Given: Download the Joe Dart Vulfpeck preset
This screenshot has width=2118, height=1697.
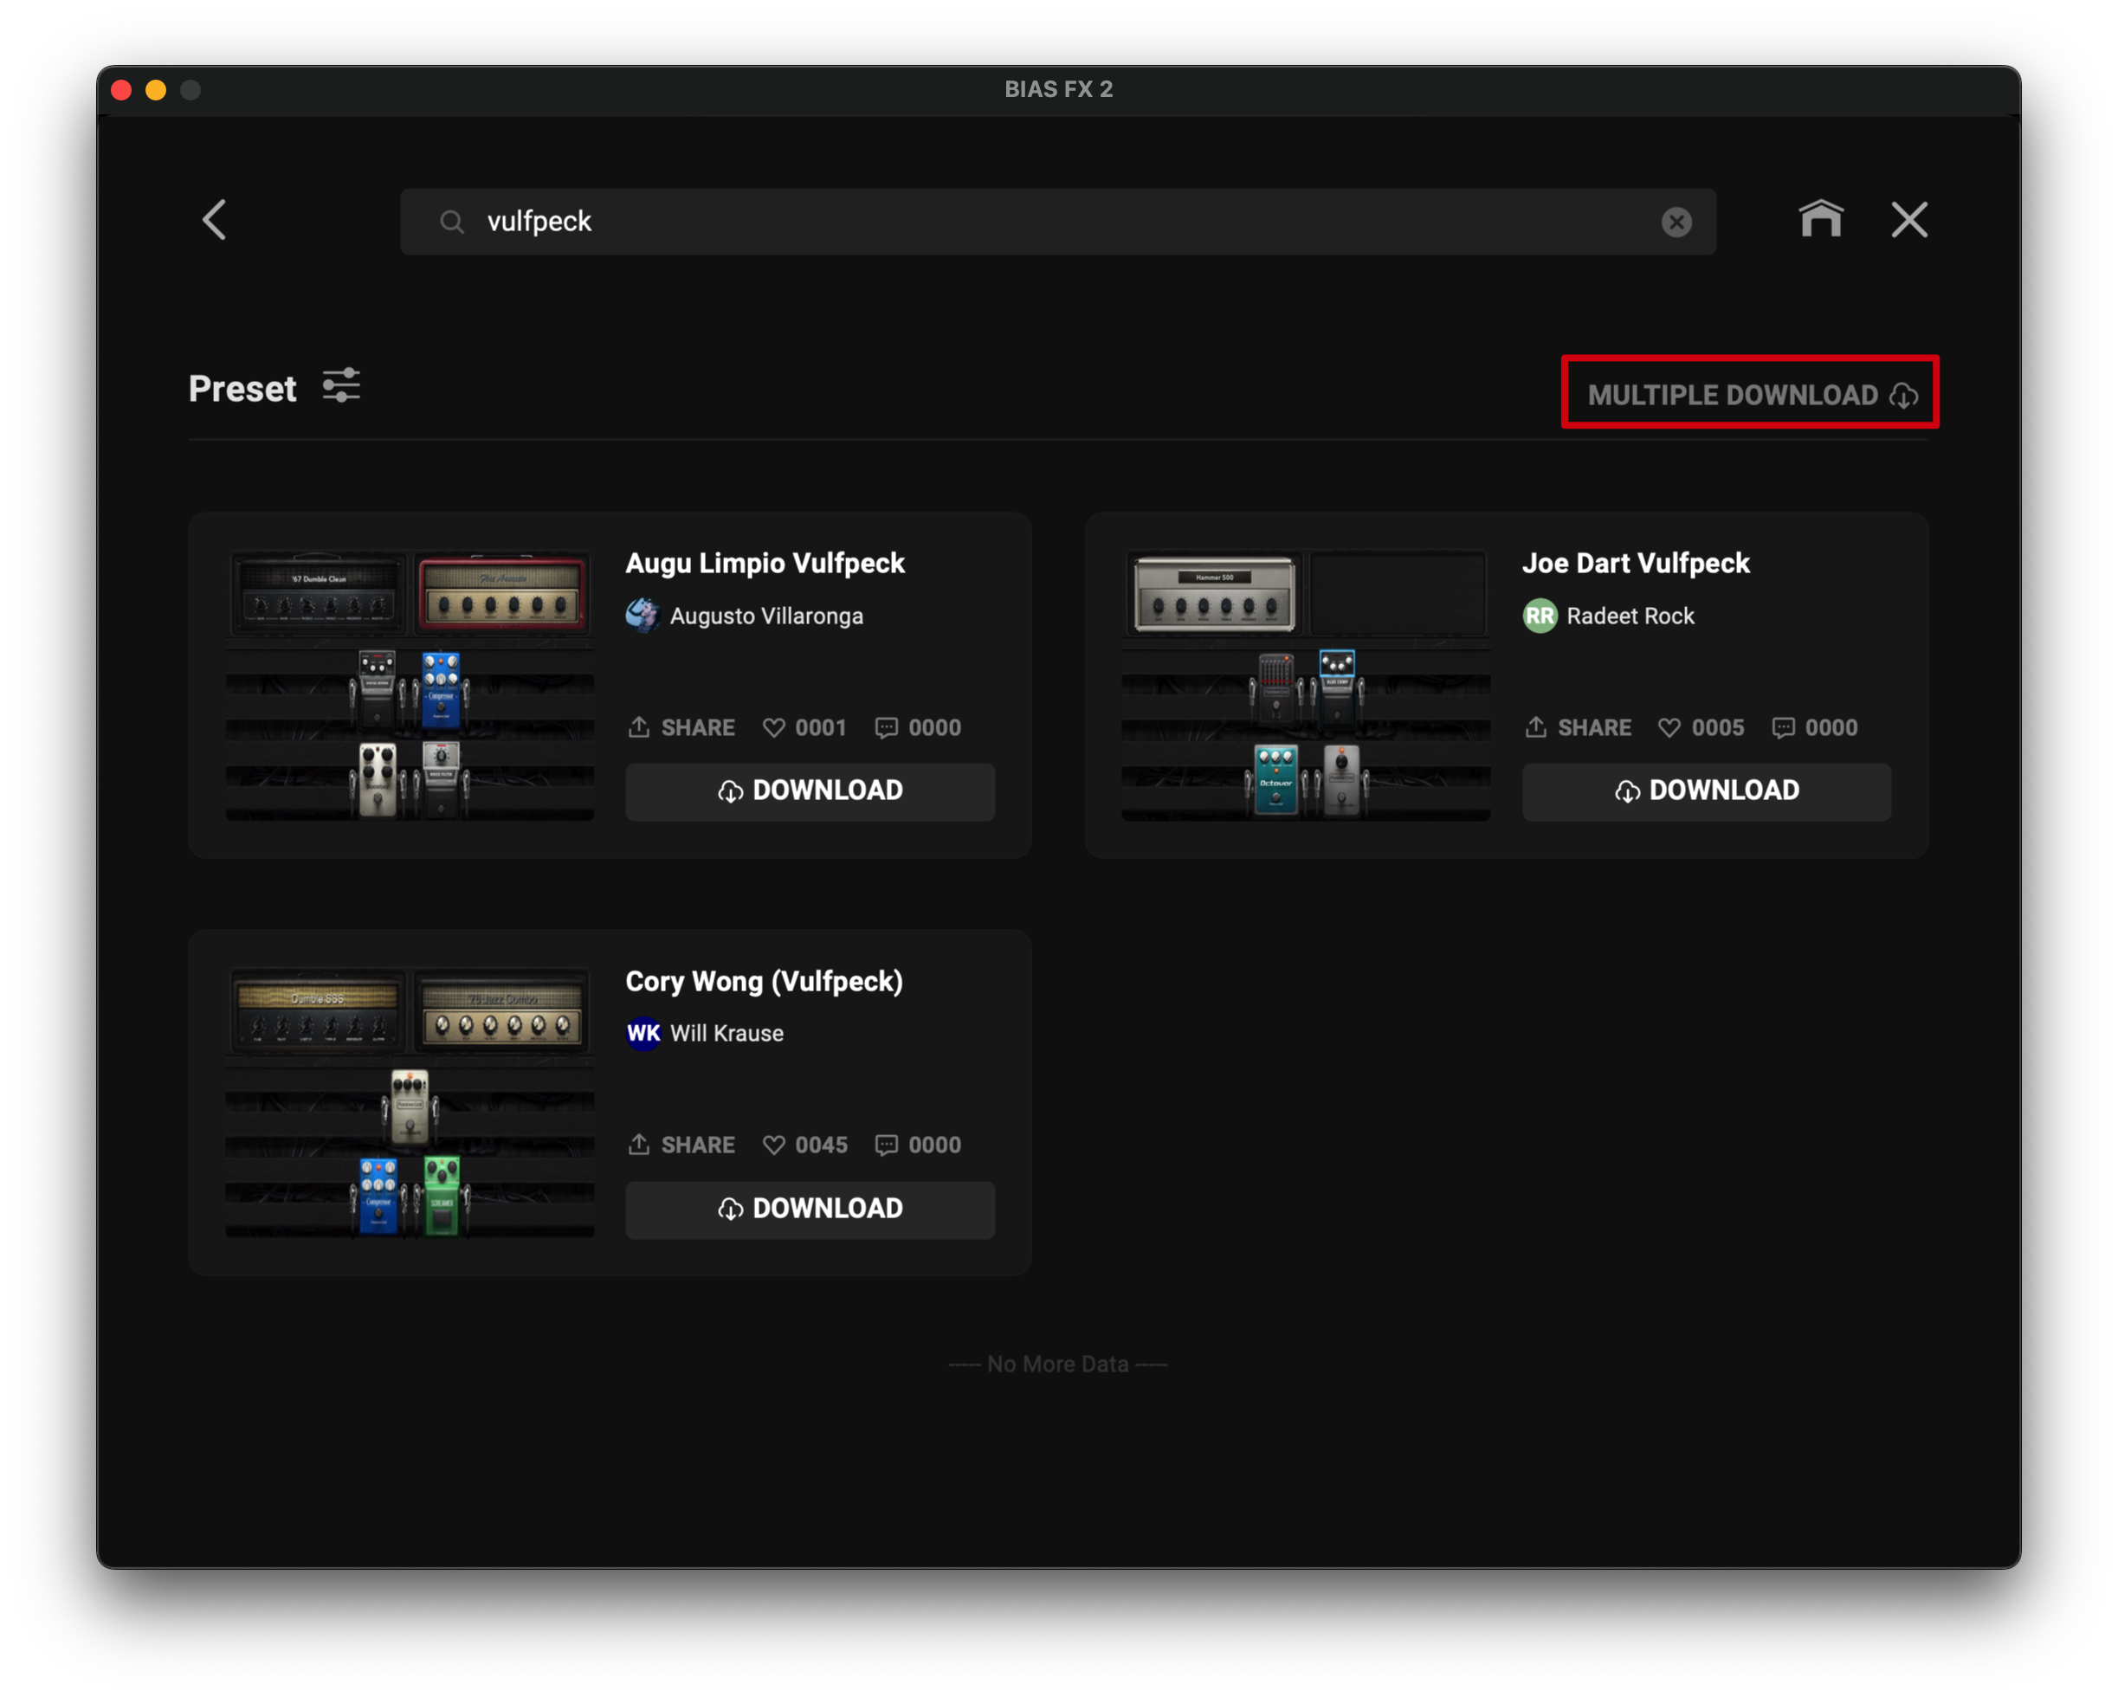Looking at the screenshot, I should click(1706, 791).
